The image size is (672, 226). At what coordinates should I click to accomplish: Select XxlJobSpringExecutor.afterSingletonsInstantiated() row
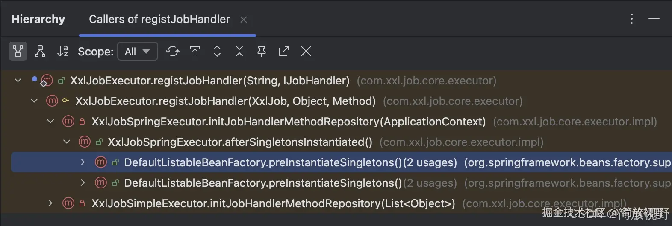click(239, 142)
